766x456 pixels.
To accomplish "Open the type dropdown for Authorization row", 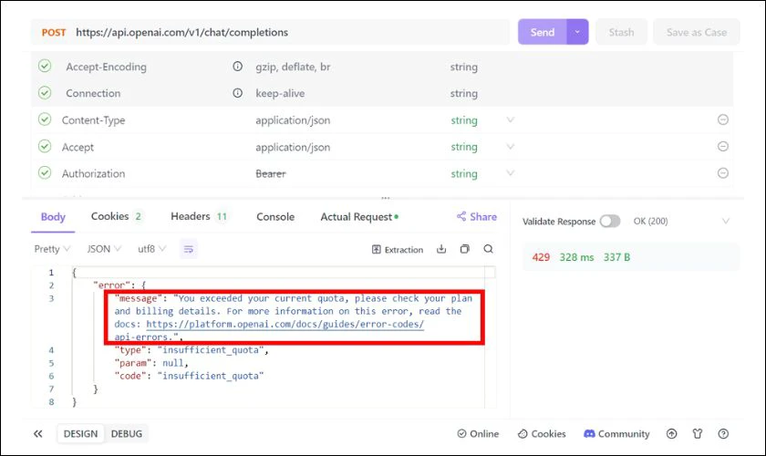I will click(x=511, y=173).
